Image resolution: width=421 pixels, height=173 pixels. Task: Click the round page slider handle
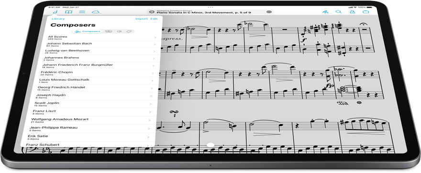[211, 145]
